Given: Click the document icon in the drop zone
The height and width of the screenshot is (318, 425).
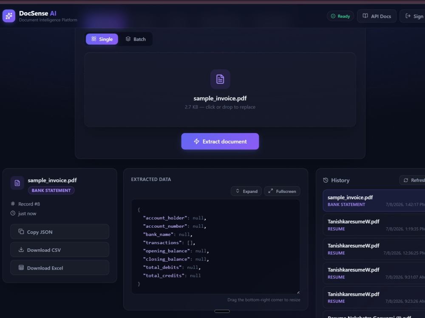Looking at the screenshot, I should pyautogui.click(x=220, y=79).
